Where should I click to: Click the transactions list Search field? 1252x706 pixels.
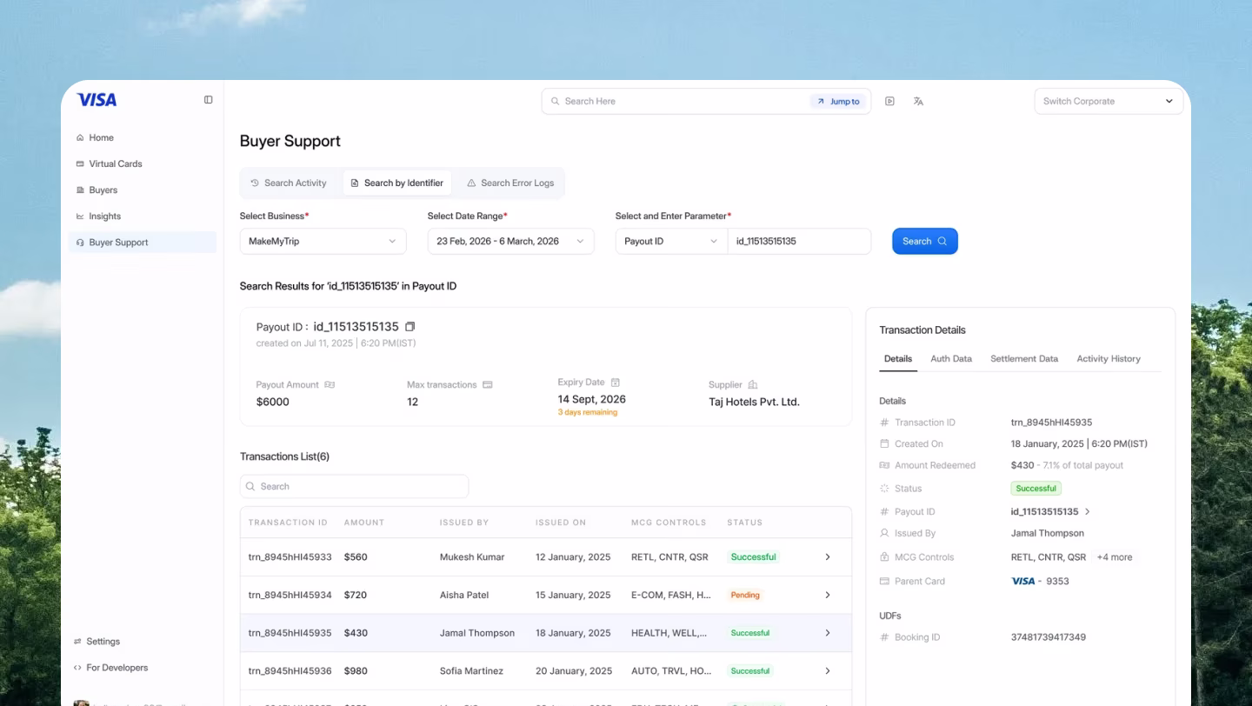coord(354,486)
